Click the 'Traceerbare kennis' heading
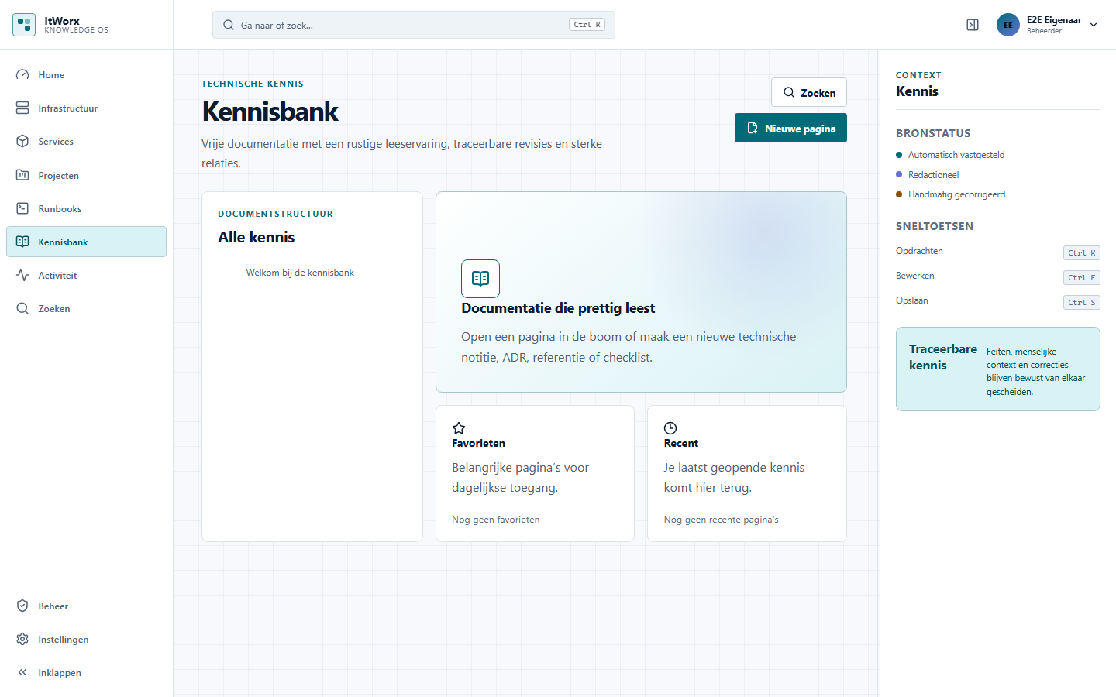Screen dimensions: 1116x697 (x=942, y=357)
